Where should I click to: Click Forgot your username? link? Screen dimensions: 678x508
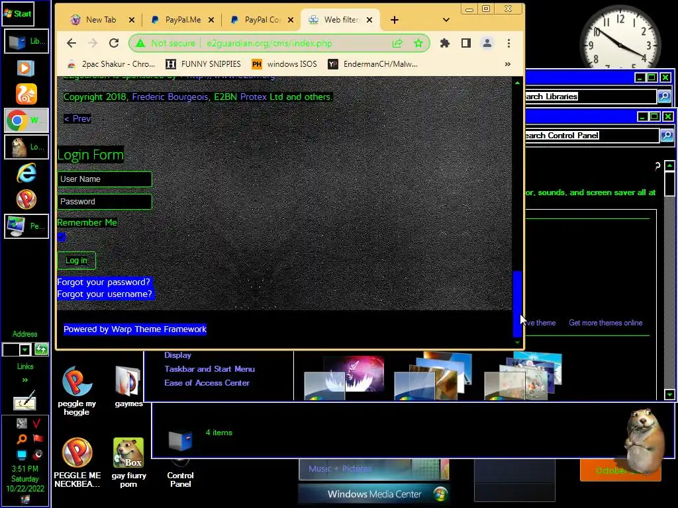105,294
